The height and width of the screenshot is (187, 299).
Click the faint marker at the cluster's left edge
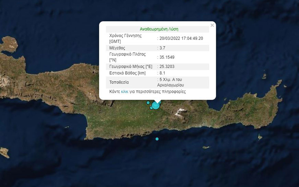tap(148, 103)
